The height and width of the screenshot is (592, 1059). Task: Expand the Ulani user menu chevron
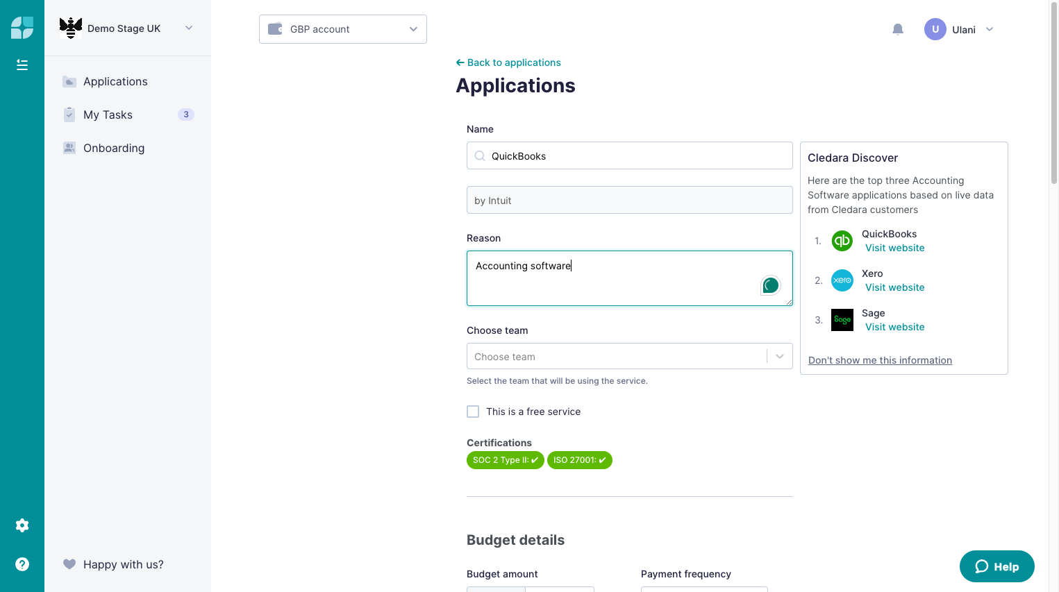(x=990, y=29)
